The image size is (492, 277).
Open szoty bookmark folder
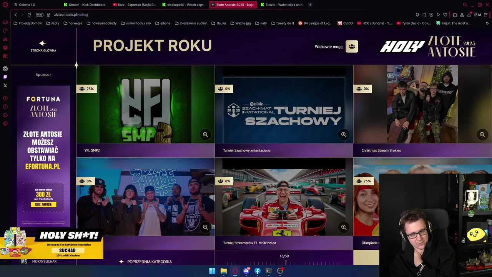tap(53, 23)
